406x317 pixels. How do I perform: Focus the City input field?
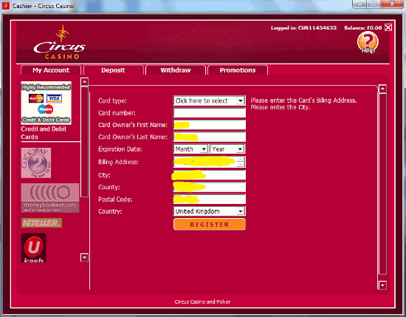[x=210, y=175]
